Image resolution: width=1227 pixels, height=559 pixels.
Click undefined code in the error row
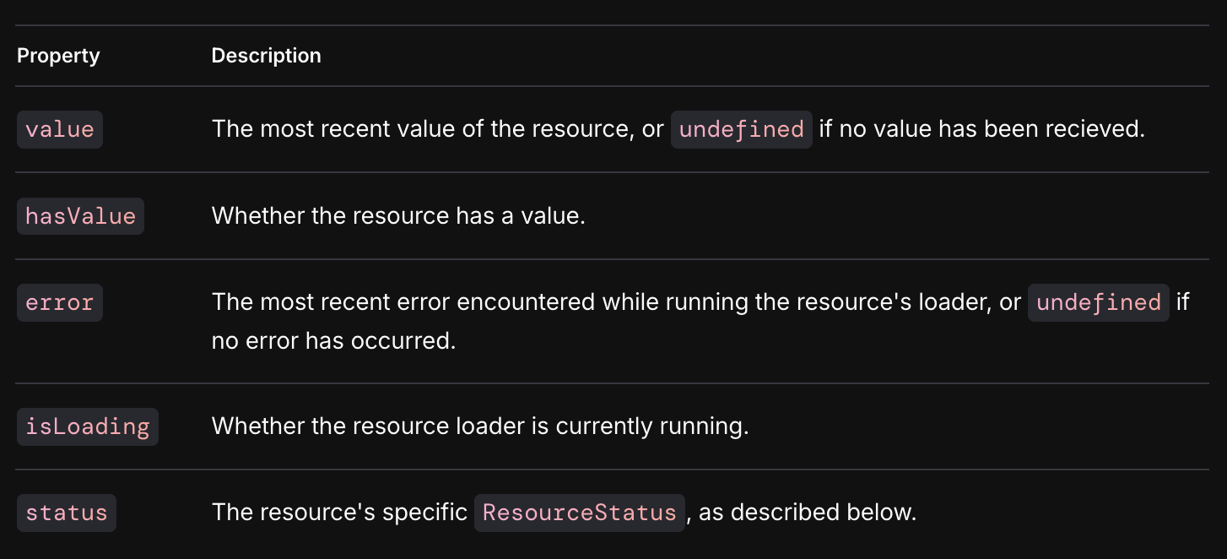click(x=1098, y=303)
